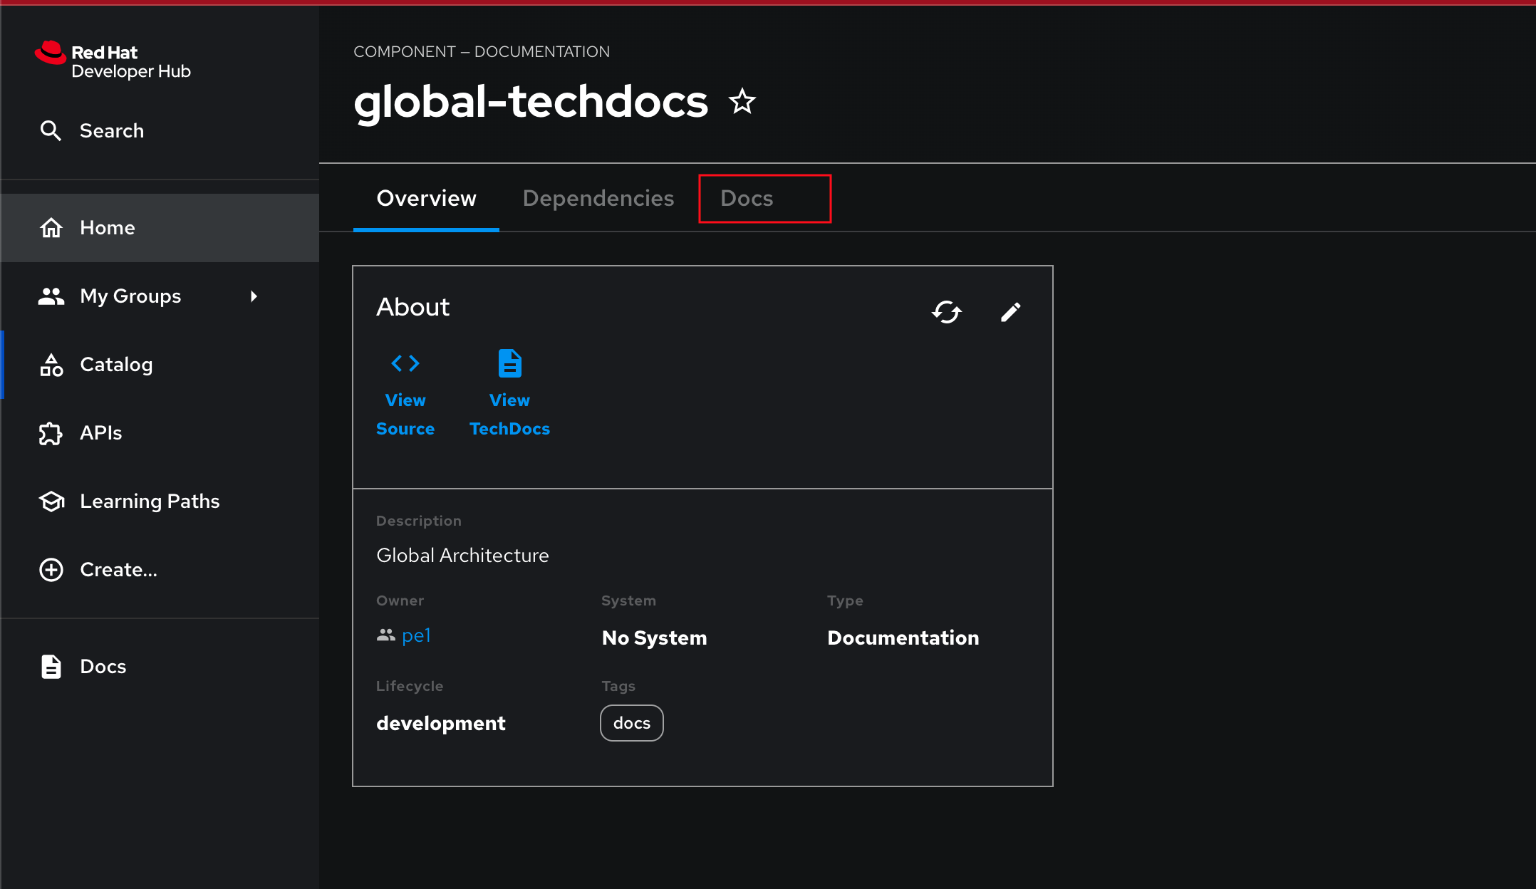
Task: Open Create... in the sidebar
Action: coord(160,570)
